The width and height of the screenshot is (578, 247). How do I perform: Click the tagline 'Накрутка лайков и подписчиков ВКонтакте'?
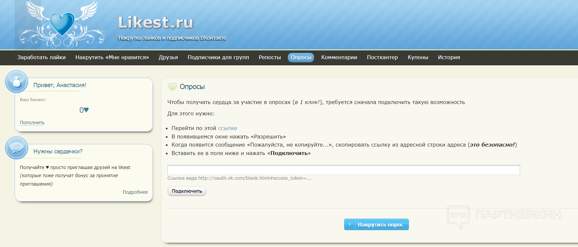click(172, 38)
